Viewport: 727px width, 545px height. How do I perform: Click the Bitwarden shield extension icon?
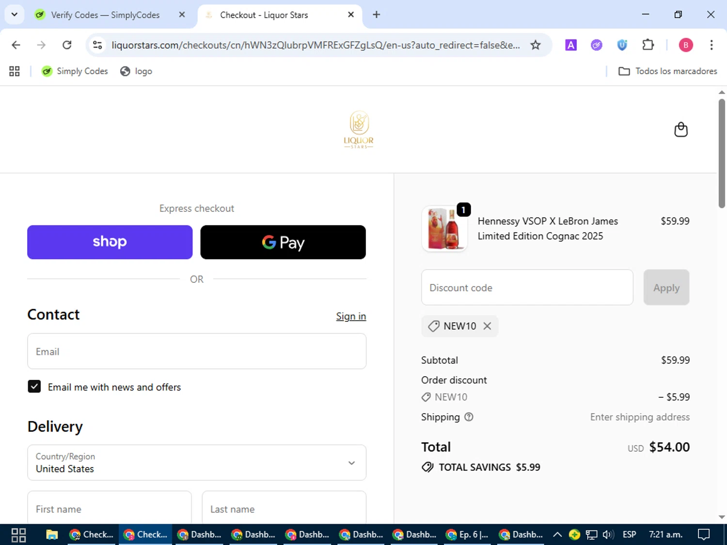click(622, 45)
